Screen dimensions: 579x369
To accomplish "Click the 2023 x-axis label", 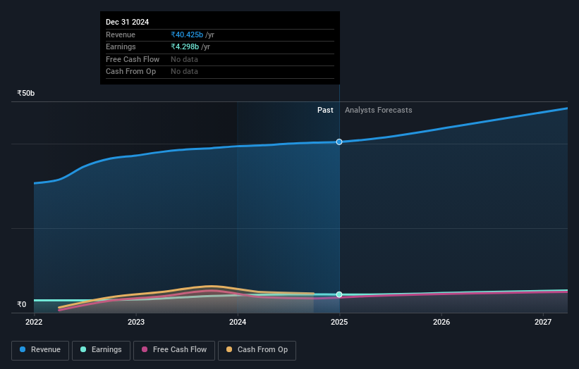I will click(x=136, y=322).
